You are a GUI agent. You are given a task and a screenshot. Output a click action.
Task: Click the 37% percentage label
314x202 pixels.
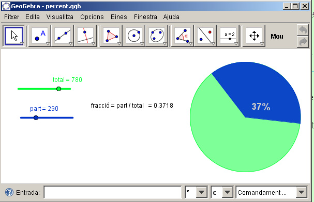[x=261, y=107]
